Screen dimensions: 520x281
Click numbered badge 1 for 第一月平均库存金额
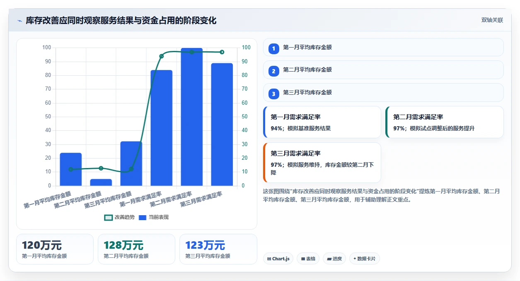[x=273, y=49]
